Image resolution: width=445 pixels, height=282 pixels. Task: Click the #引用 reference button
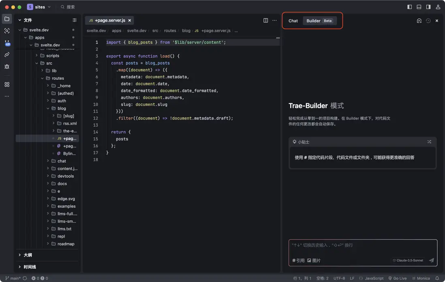(298, 260)
